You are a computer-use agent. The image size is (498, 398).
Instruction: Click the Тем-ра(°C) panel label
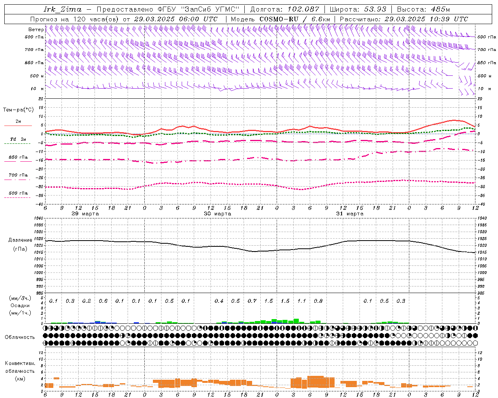tap(18, 110)
